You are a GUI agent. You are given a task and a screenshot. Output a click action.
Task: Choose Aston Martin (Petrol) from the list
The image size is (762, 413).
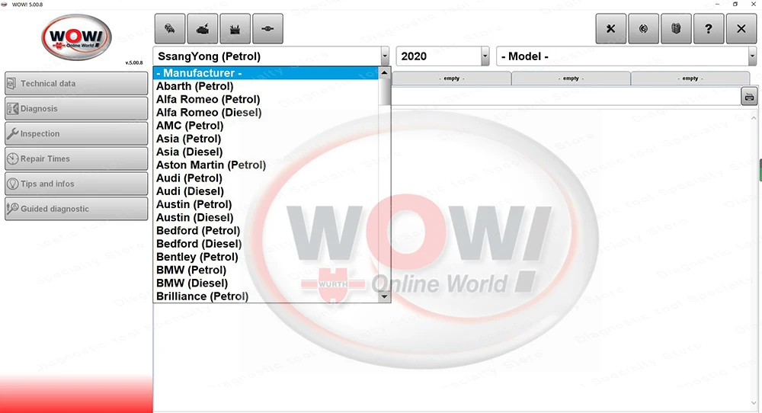[x=266, y=165]
